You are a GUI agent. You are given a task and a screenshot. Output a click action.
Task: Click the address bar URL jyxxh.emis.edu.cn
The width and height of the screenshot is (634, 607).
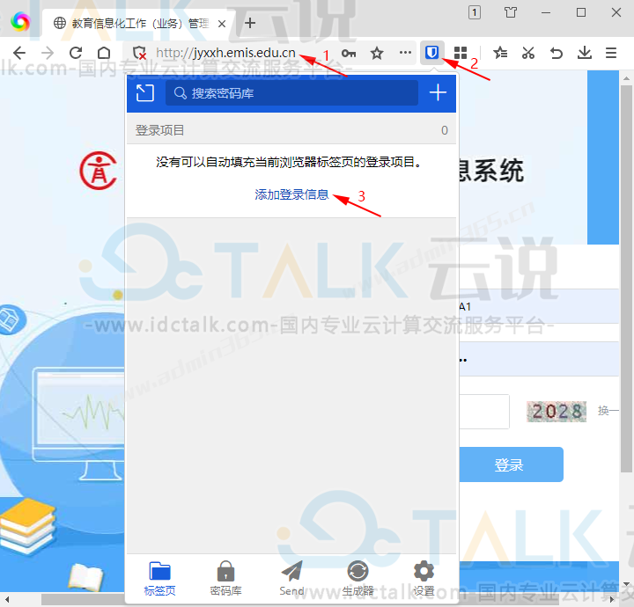pyautogui.click(x=225, y=53)
